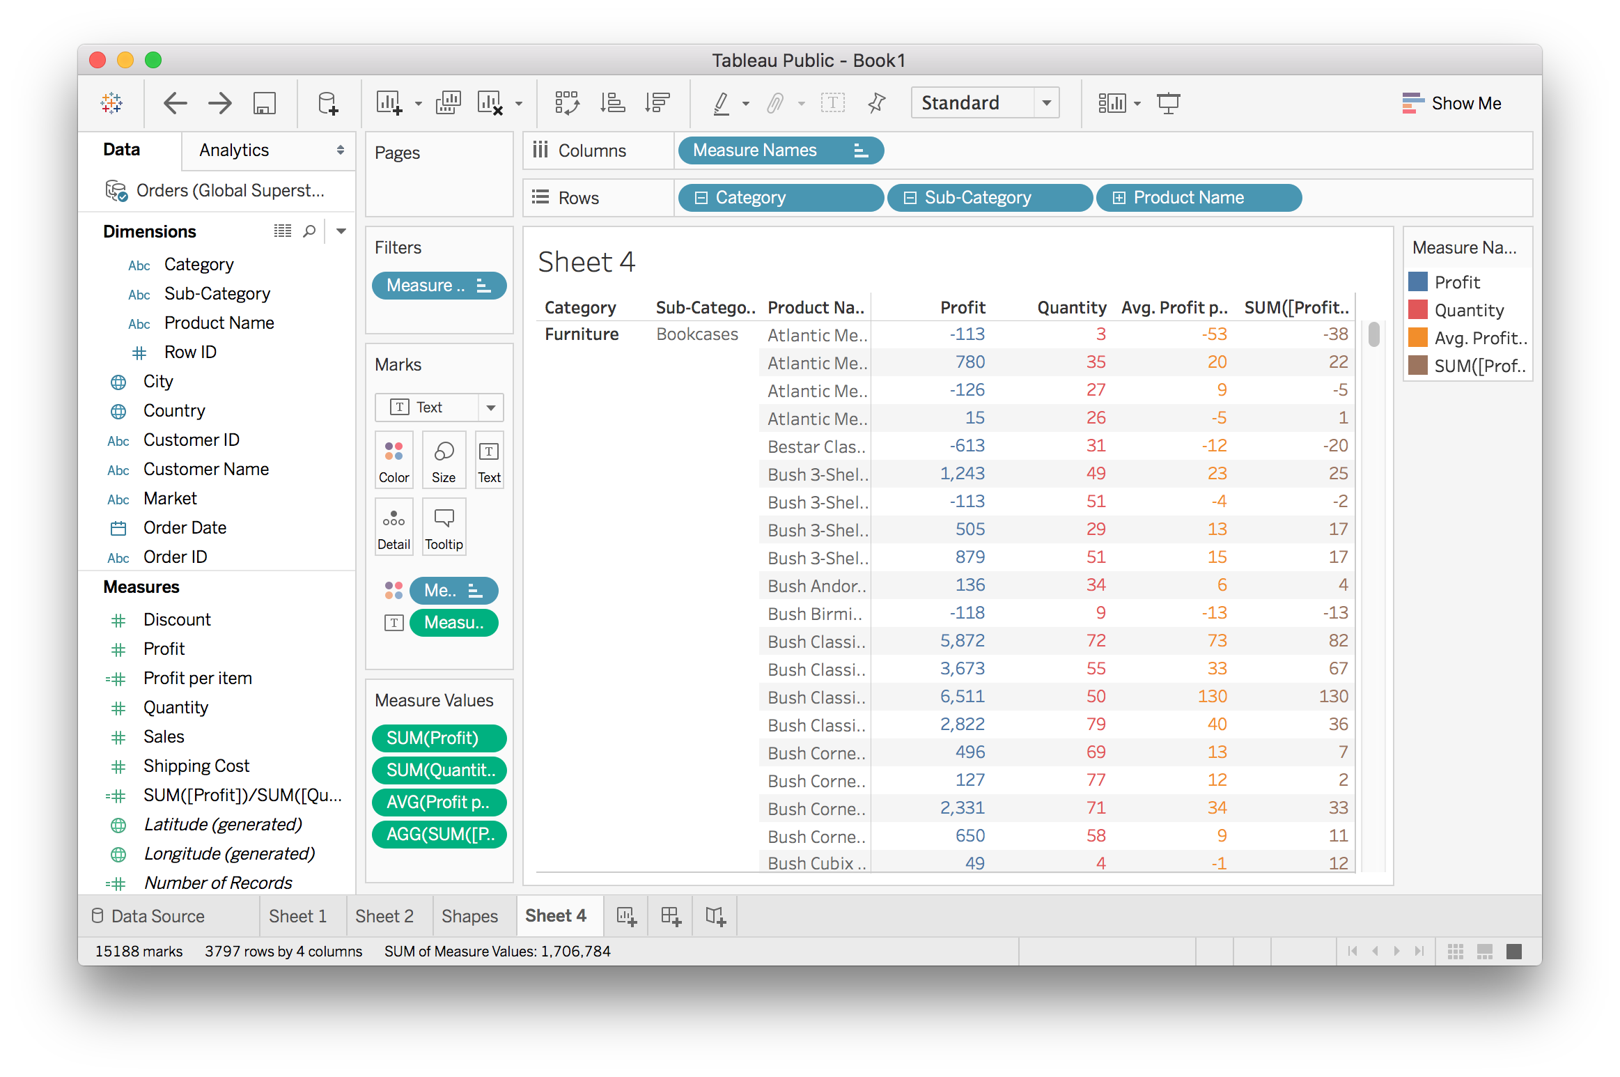Open the Text mark type dropdown

(490, 408)
